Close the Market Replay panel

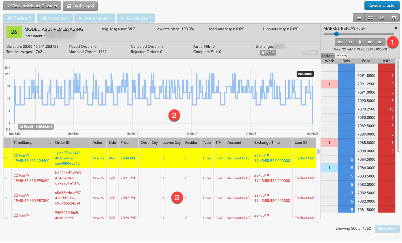(396, 28)
